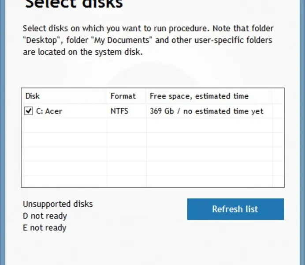Viewport: 305px width, 265px height.
Task: Click the empty row directly below C: Acer
Action: pos(64,125)
